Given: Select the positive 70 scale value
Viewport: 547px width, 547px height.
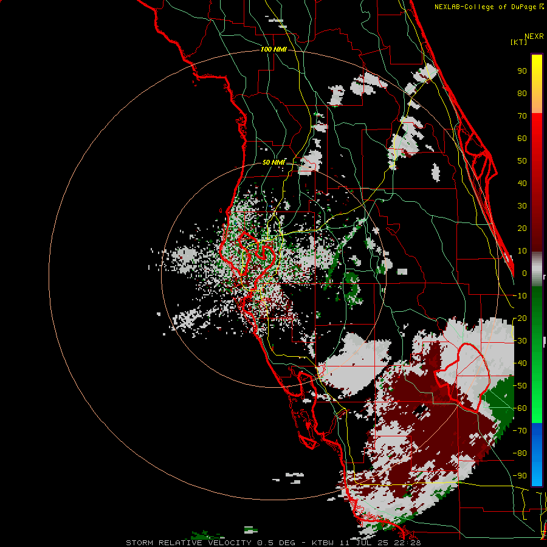Looking at the screenshot, I should (x=522, y=116).
